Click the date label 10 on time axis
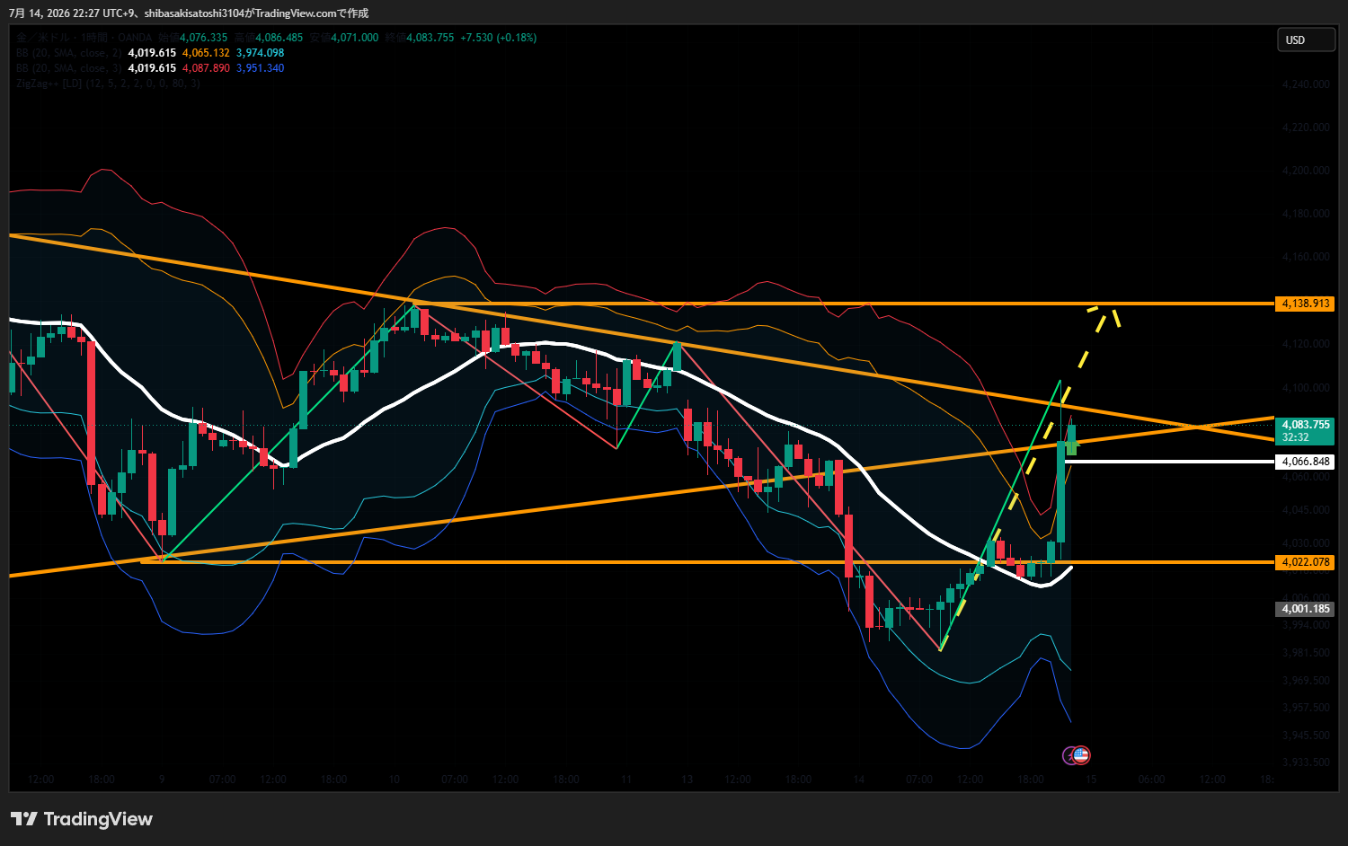Viewport: 1348px width, 846px height. pos(395,780)
